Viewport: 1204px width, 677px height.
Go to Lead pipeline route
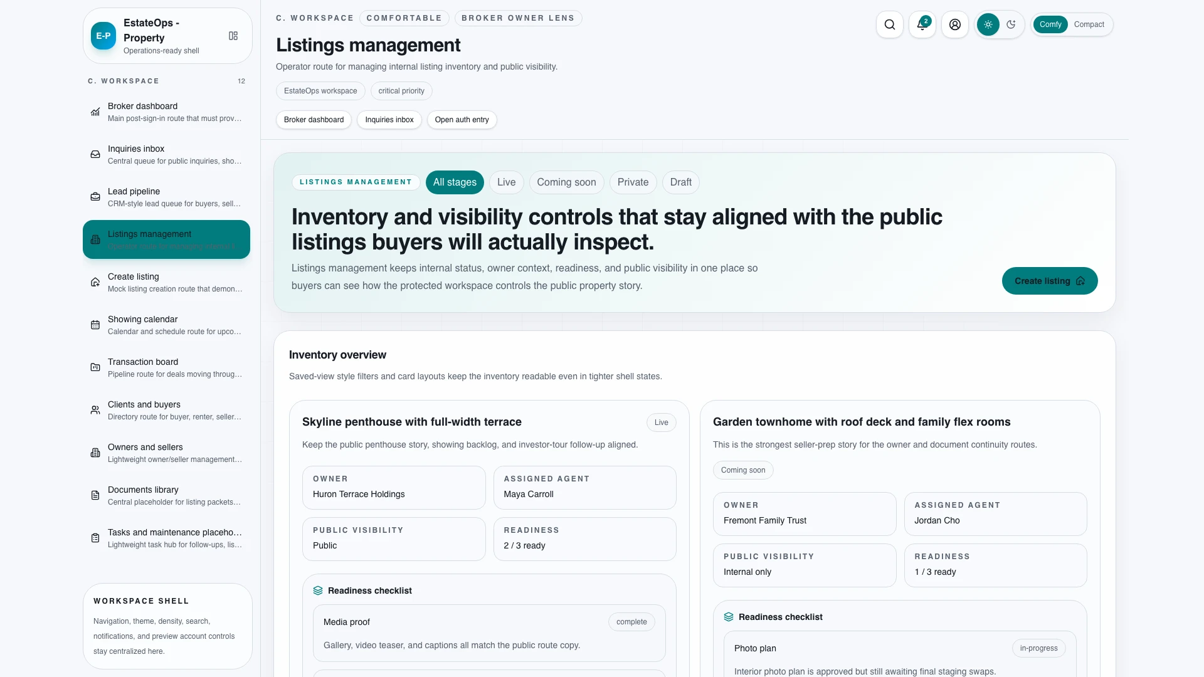click(166, 197)
